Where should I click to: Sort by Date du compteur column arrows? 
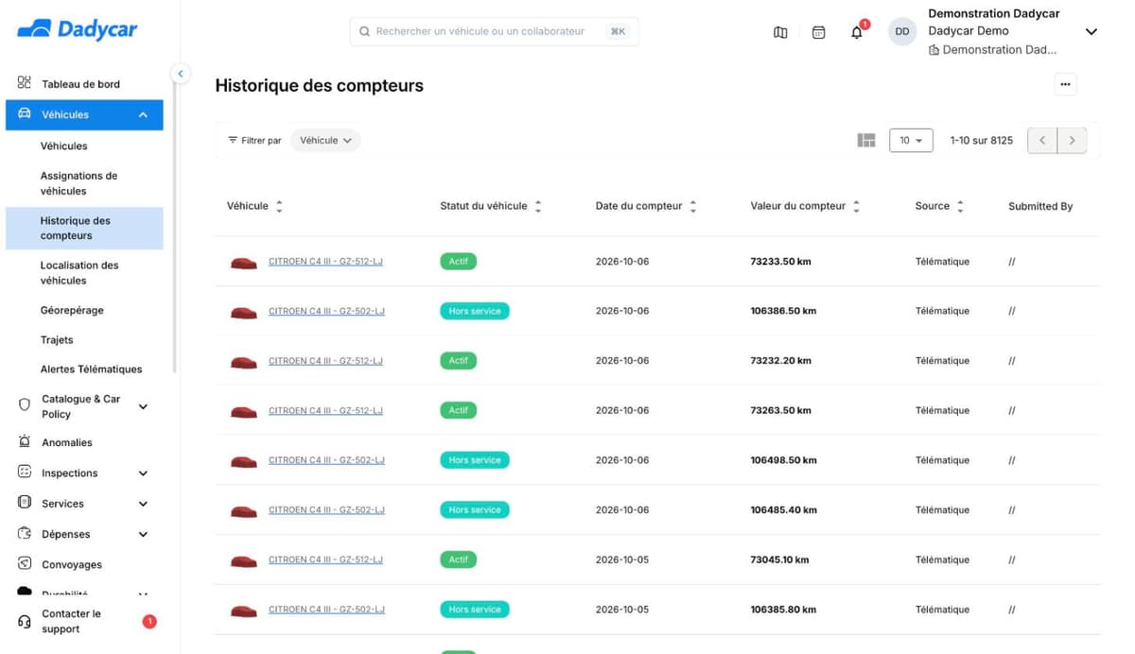pos(693,206)
